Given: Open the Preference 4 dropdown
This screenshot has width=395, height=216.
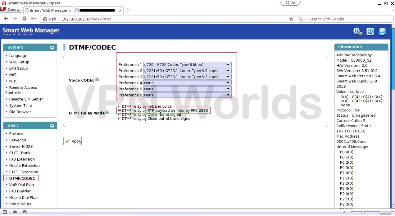Looking at the screenshot, I should 228,83.
